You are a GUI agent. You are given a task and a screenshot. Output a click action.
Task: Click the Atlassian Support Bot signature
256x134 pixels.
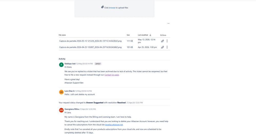pyautogui.click(x=74, y=83)
